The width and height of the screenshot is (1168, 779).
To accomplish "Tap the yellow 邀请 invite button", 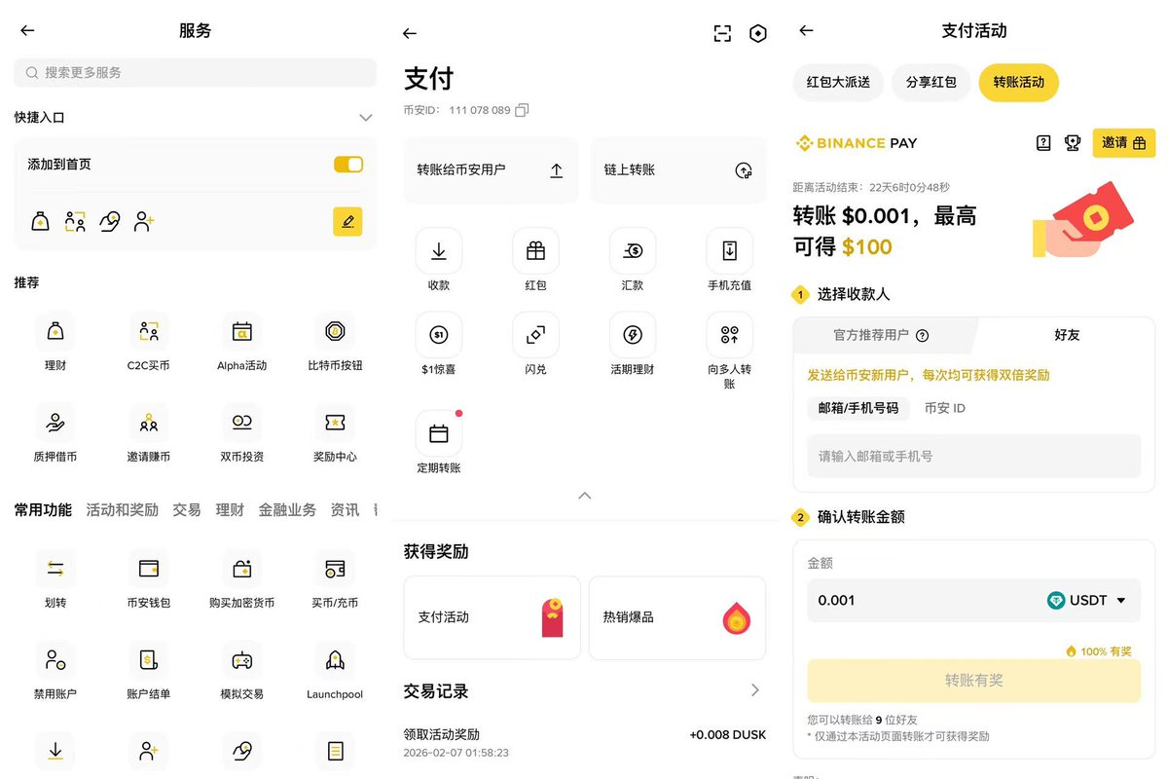I will click(1124, 143).
